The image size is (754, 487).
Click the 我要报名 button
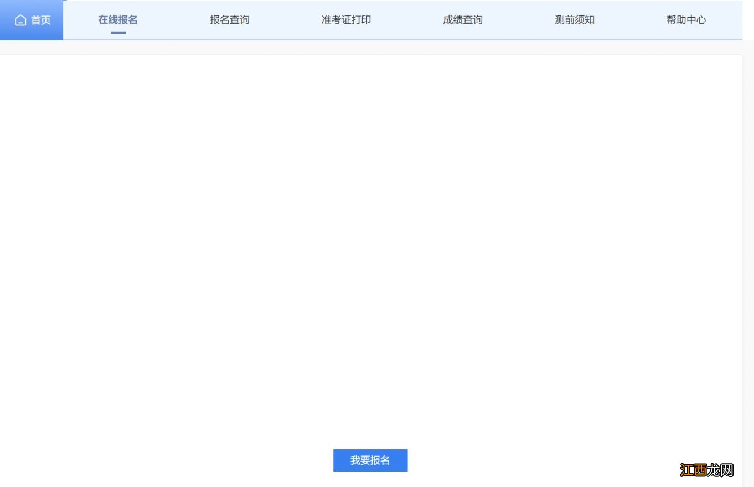pyautogui.click(x=370, y=460)
